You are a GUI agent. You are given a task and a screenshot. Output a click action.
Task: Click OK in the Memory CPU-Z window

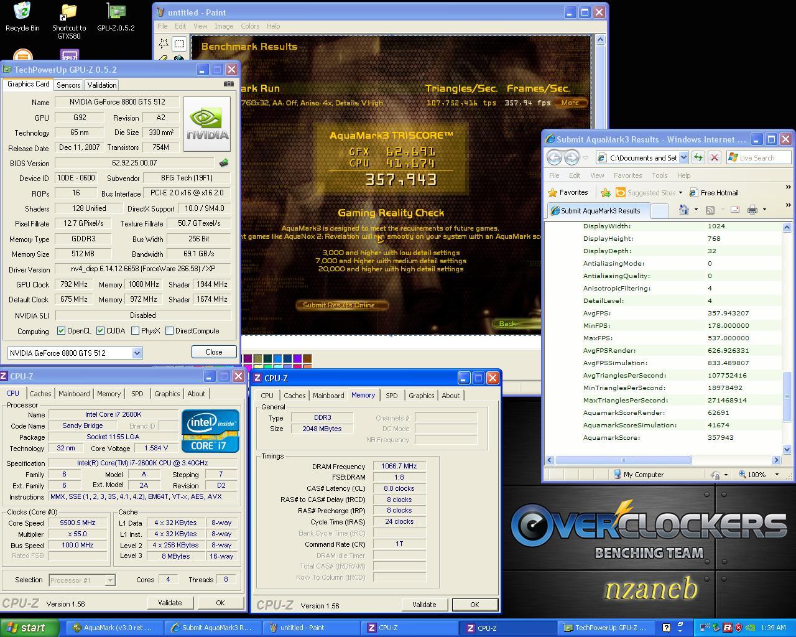coord(474,605)
